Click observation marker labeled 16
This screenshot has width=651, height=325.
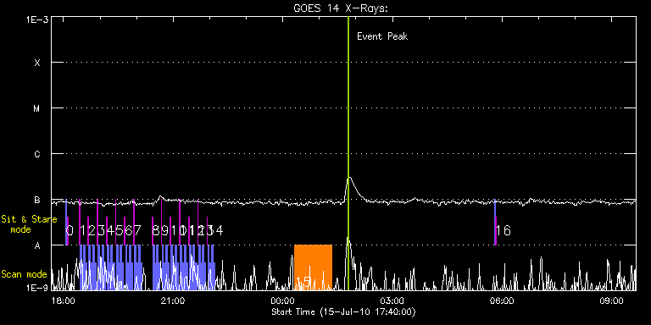pos(504,230)
